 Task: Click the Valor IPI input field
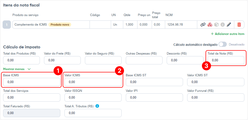click(154, 97)
